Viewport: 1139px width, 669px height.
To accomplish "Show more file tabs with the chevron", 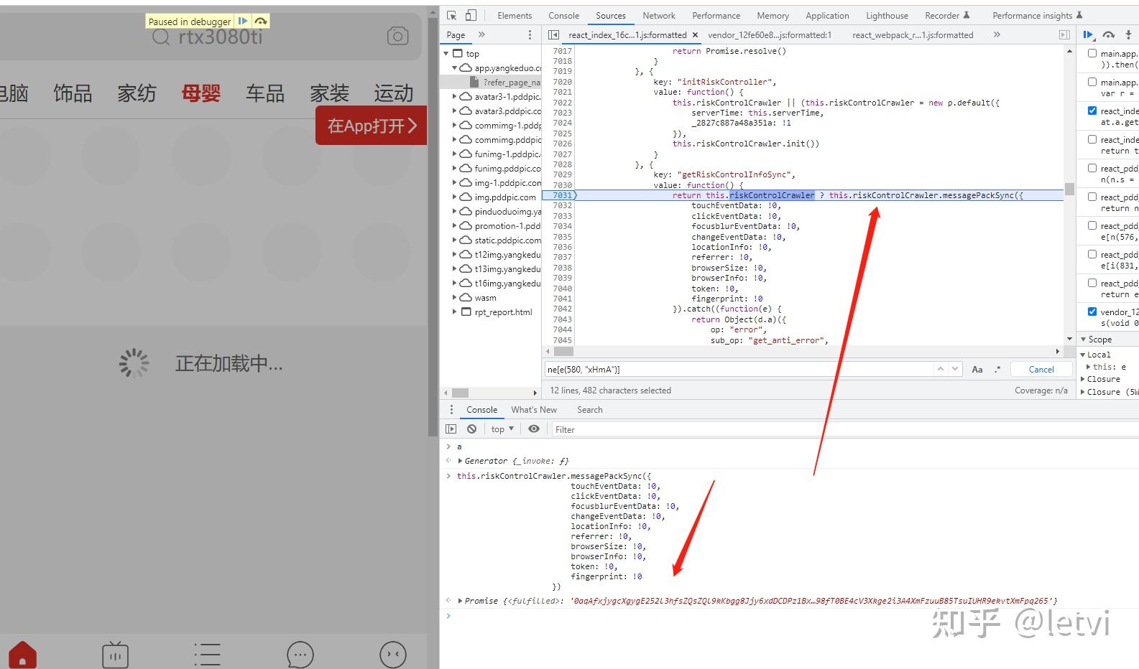I will click(x=997, y=34).
